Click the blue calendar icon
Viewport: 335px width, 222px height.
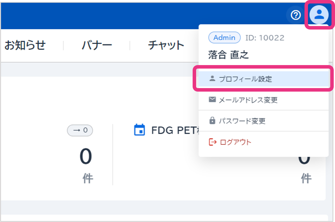[139, 130]
